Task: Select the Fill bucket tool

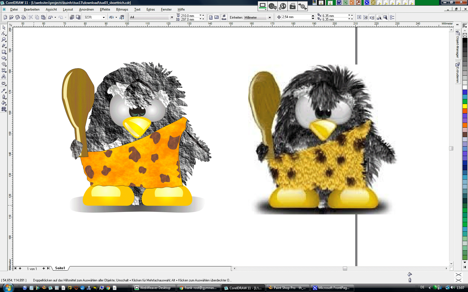Action: (4, 103)
